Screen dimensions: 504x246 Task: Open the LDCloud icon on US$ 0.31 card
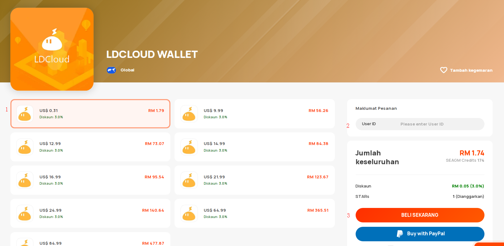[25, 114]
